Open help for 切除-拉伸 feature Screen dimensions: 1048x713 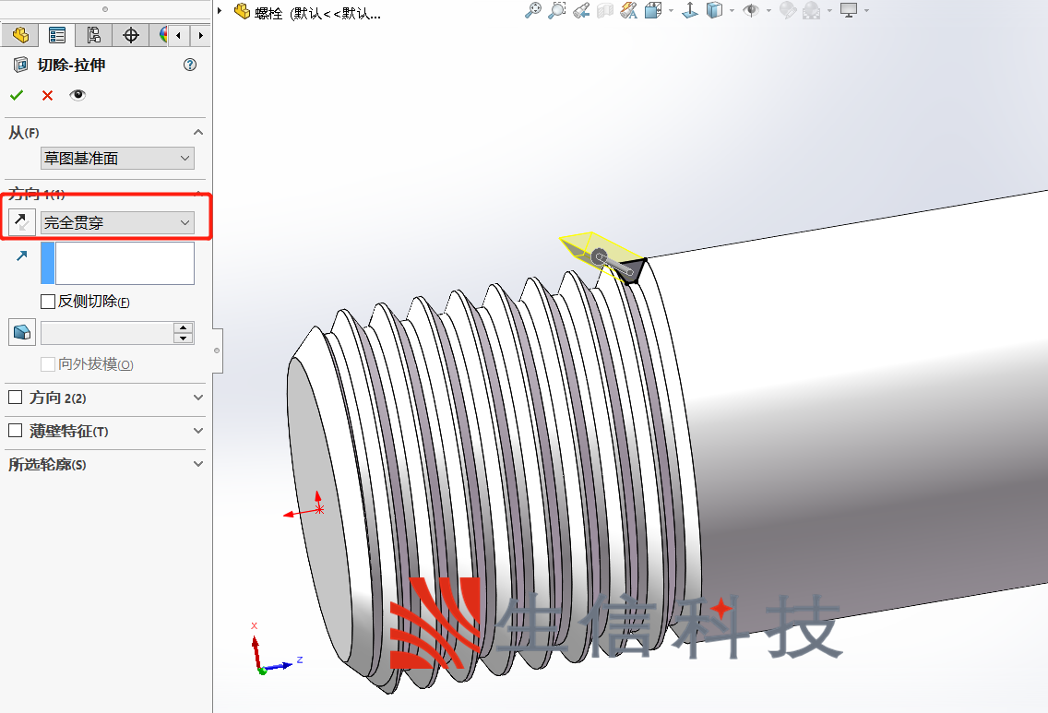pos(190,65)
